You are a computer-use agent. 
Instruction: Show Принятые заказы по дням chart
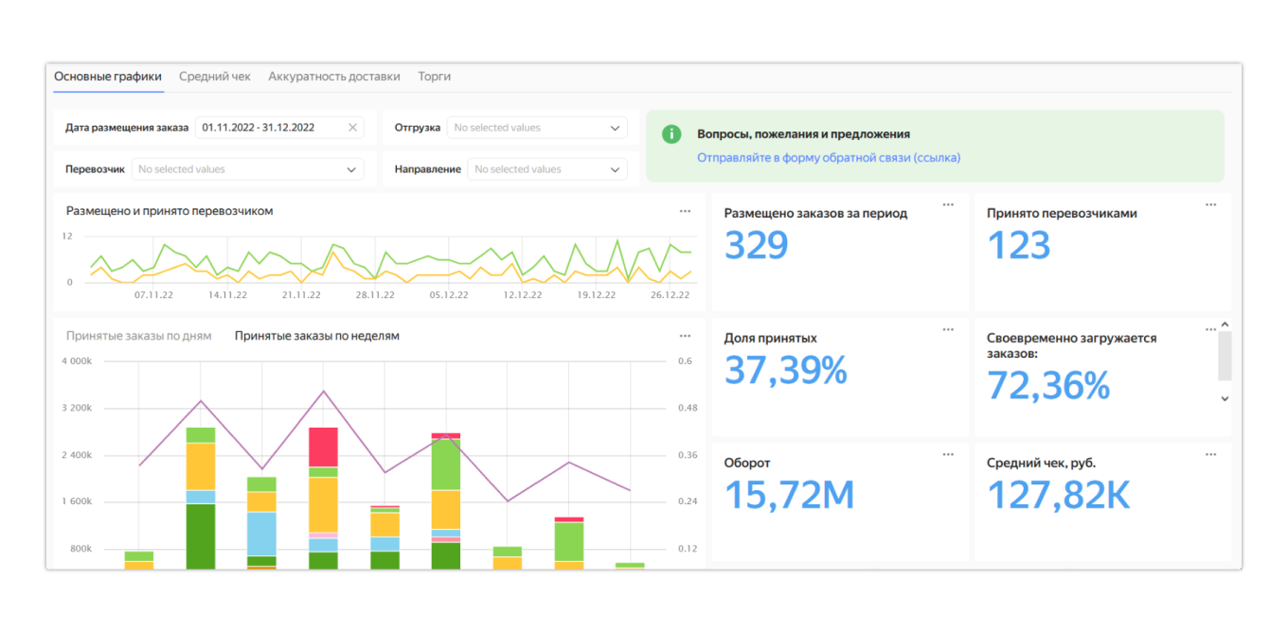point(138,336)
